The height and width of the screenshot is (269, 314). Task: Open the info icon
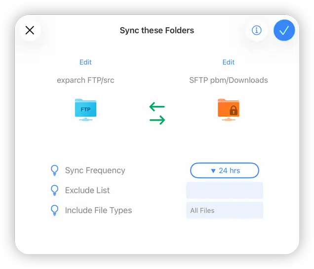(257, 30)
